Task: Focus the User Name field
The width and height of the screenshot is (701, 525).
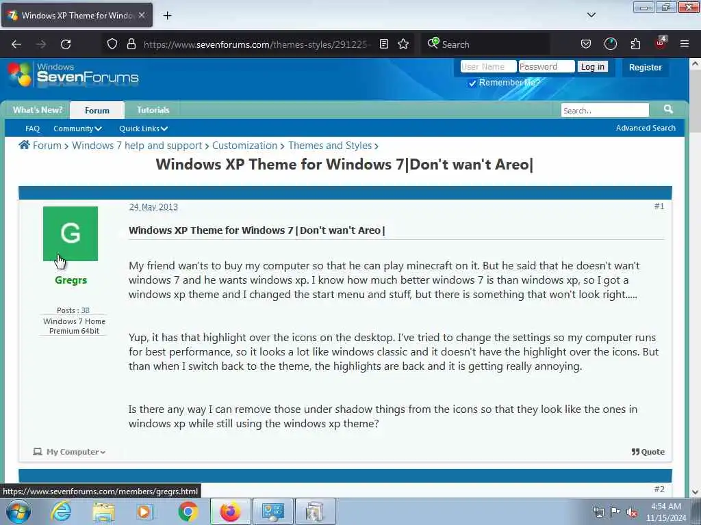Action: click(488, 66)
